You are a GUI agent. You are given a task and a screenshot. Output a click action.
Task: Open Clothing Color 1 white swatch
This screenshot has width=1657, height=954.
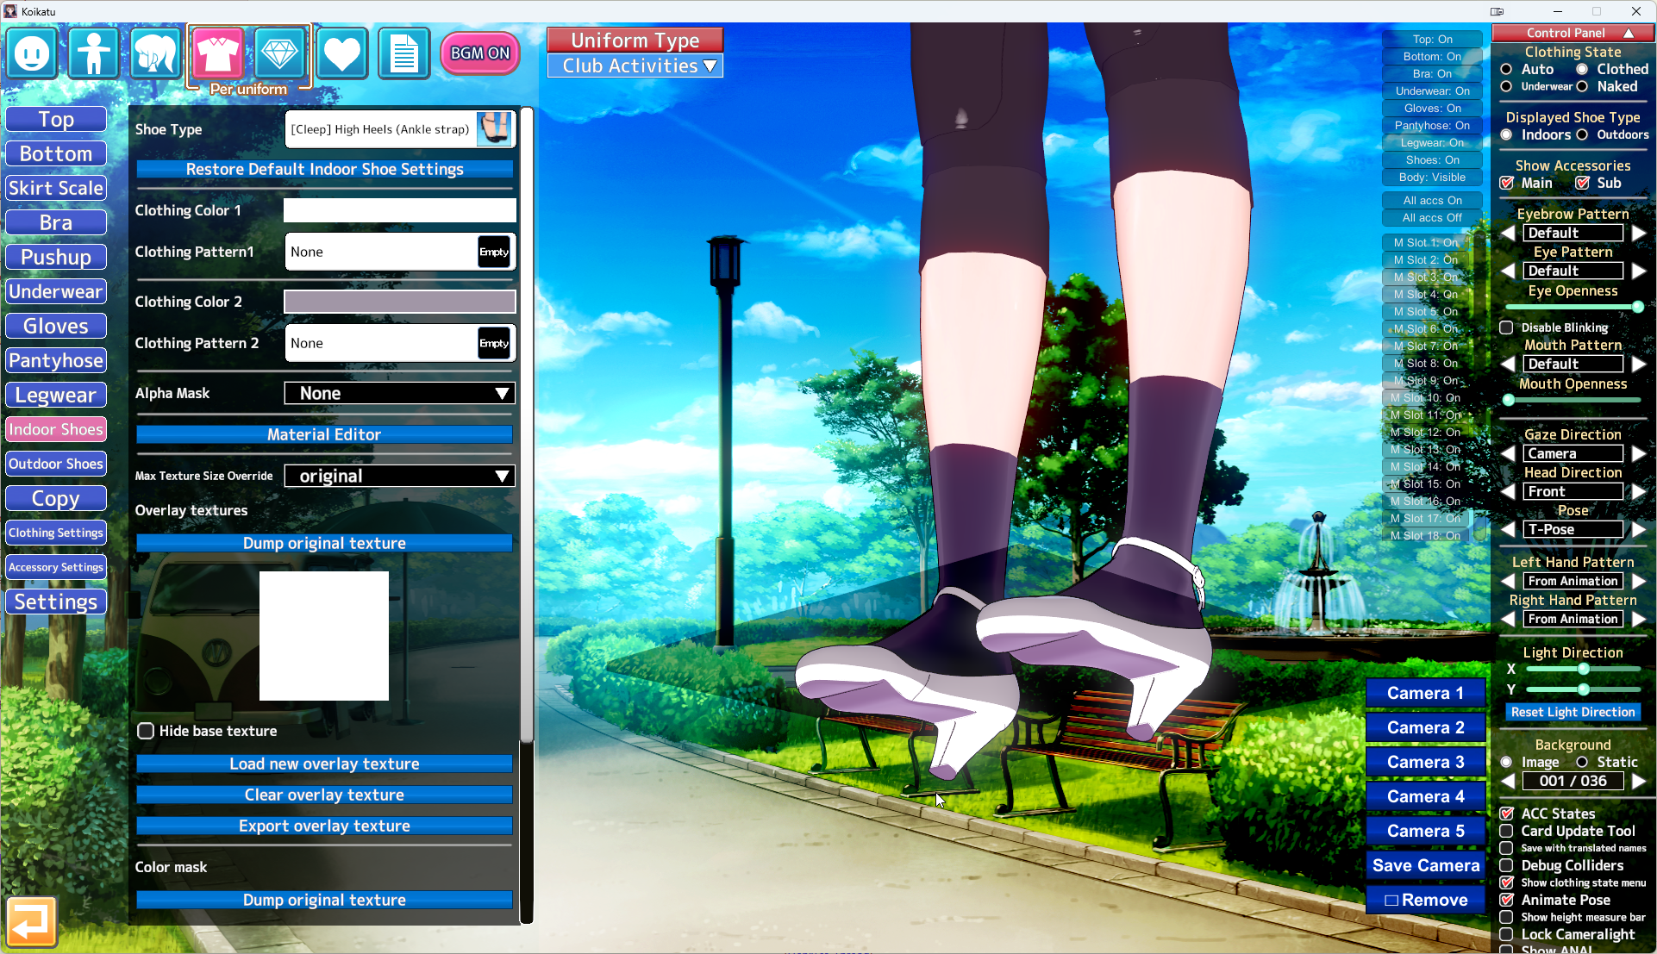click(x=400, y=210)
